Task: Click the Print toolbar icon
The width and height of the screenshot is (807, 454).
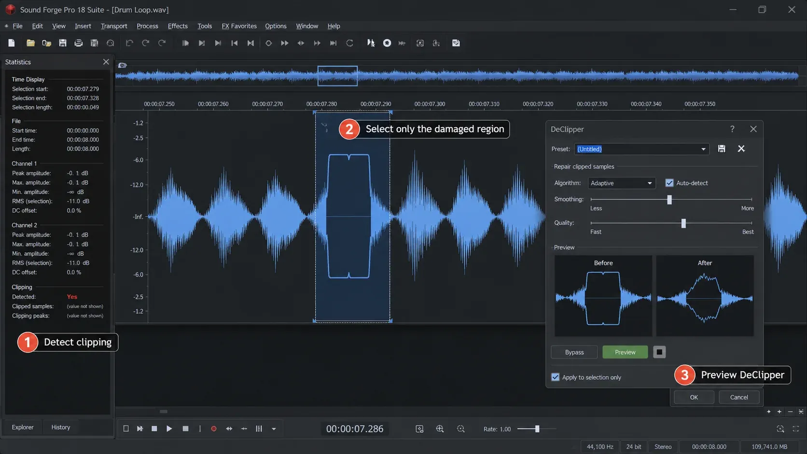Action: pos(78,43)
